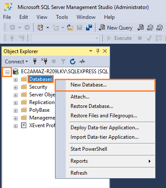Click the New Query button

116,27
